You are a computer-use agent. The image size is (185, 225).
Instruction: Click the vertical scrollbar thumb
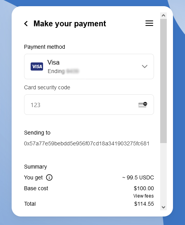point(163,81)
